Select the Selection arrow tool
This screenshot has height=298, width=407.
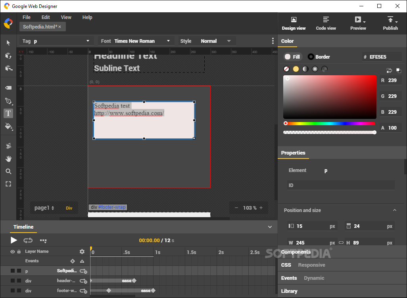(8, 43)
